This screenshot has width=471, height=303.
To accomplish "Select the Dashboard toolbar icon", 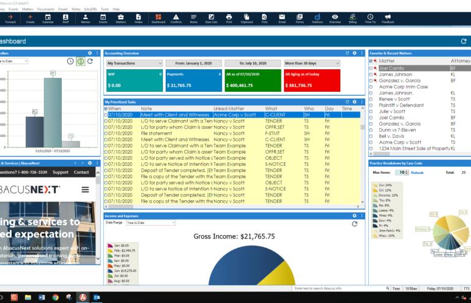I will [158, 18].
